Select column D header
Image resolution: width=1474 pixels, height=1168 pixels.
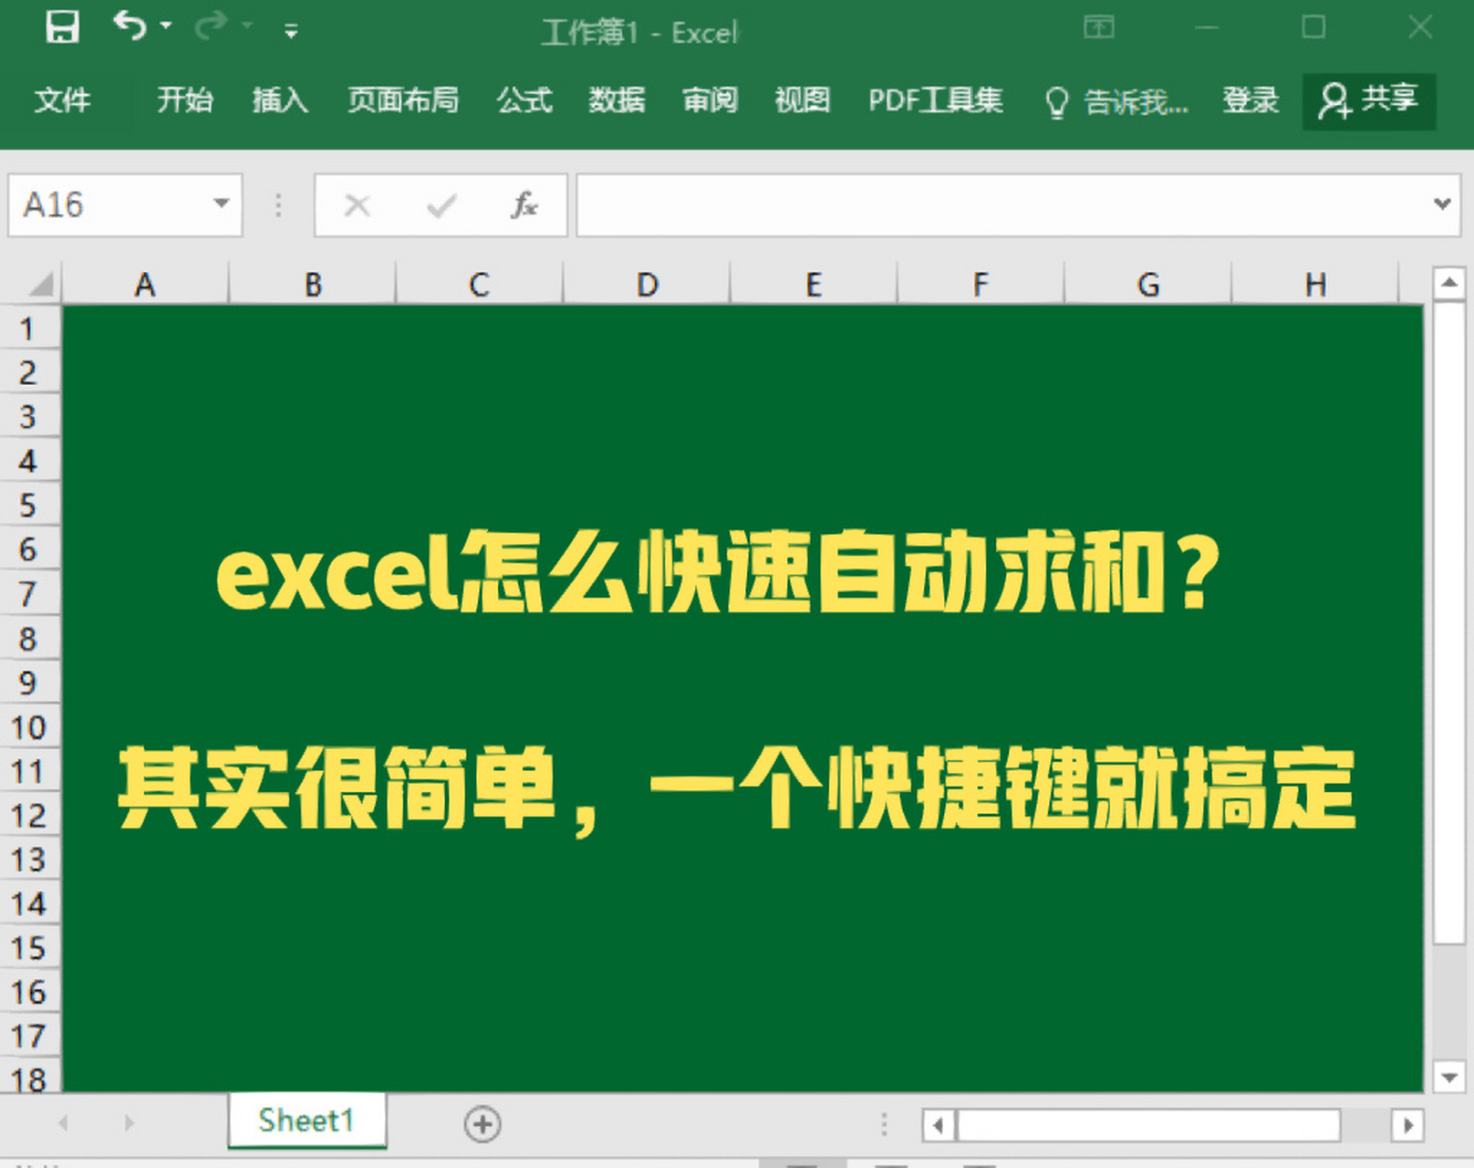coord(647,285)
